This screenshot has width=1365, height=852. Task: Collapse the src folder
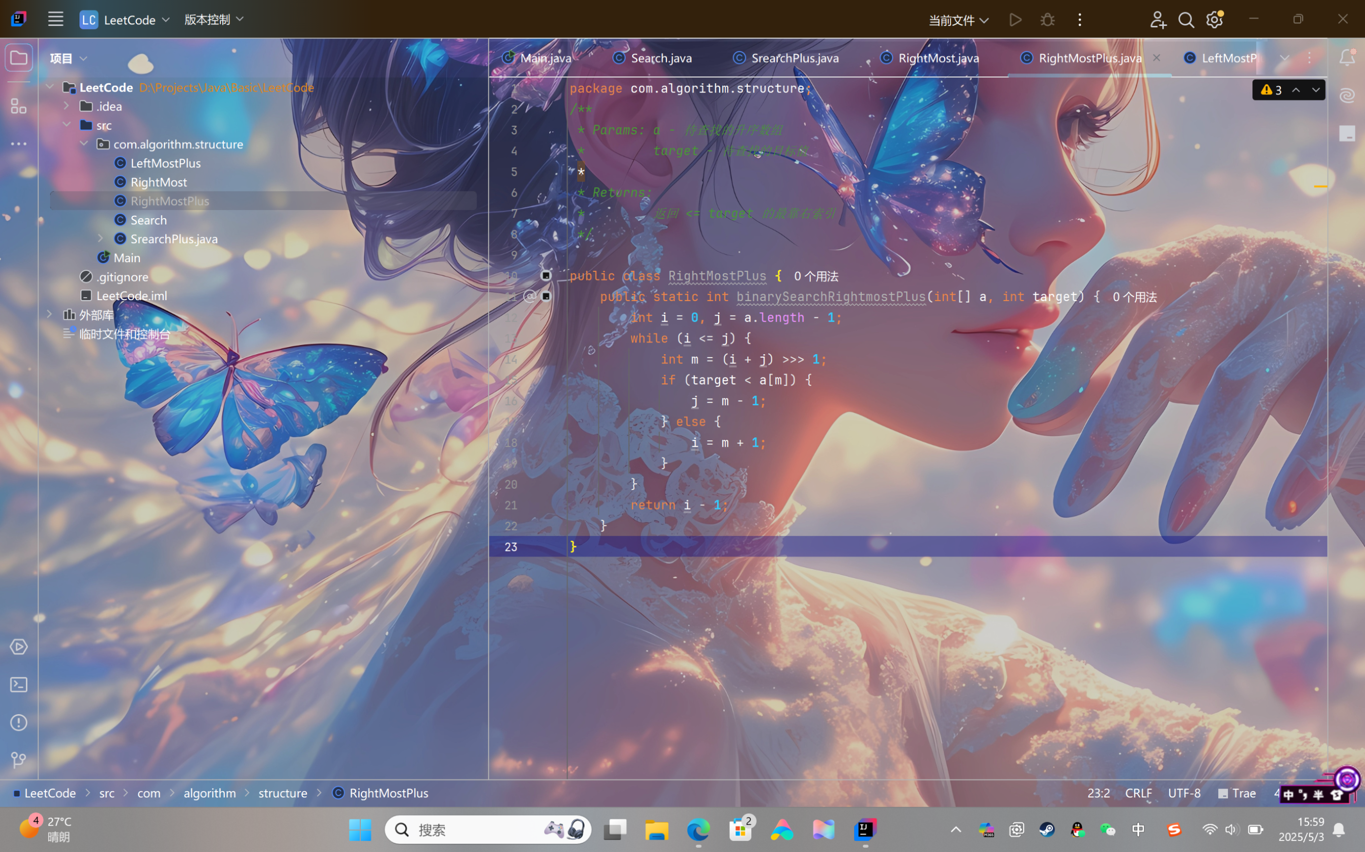pyautogui.click(x=66, y=125)
